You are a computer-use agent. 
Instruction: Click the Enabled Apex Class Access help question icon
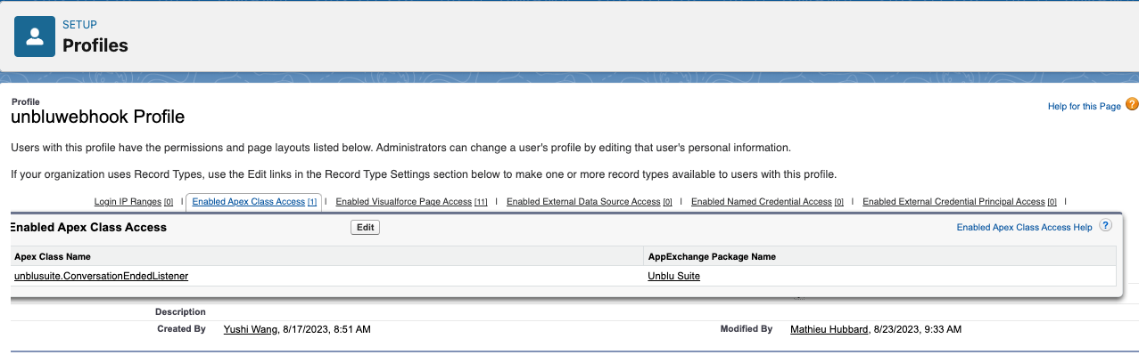[1106, 226]
